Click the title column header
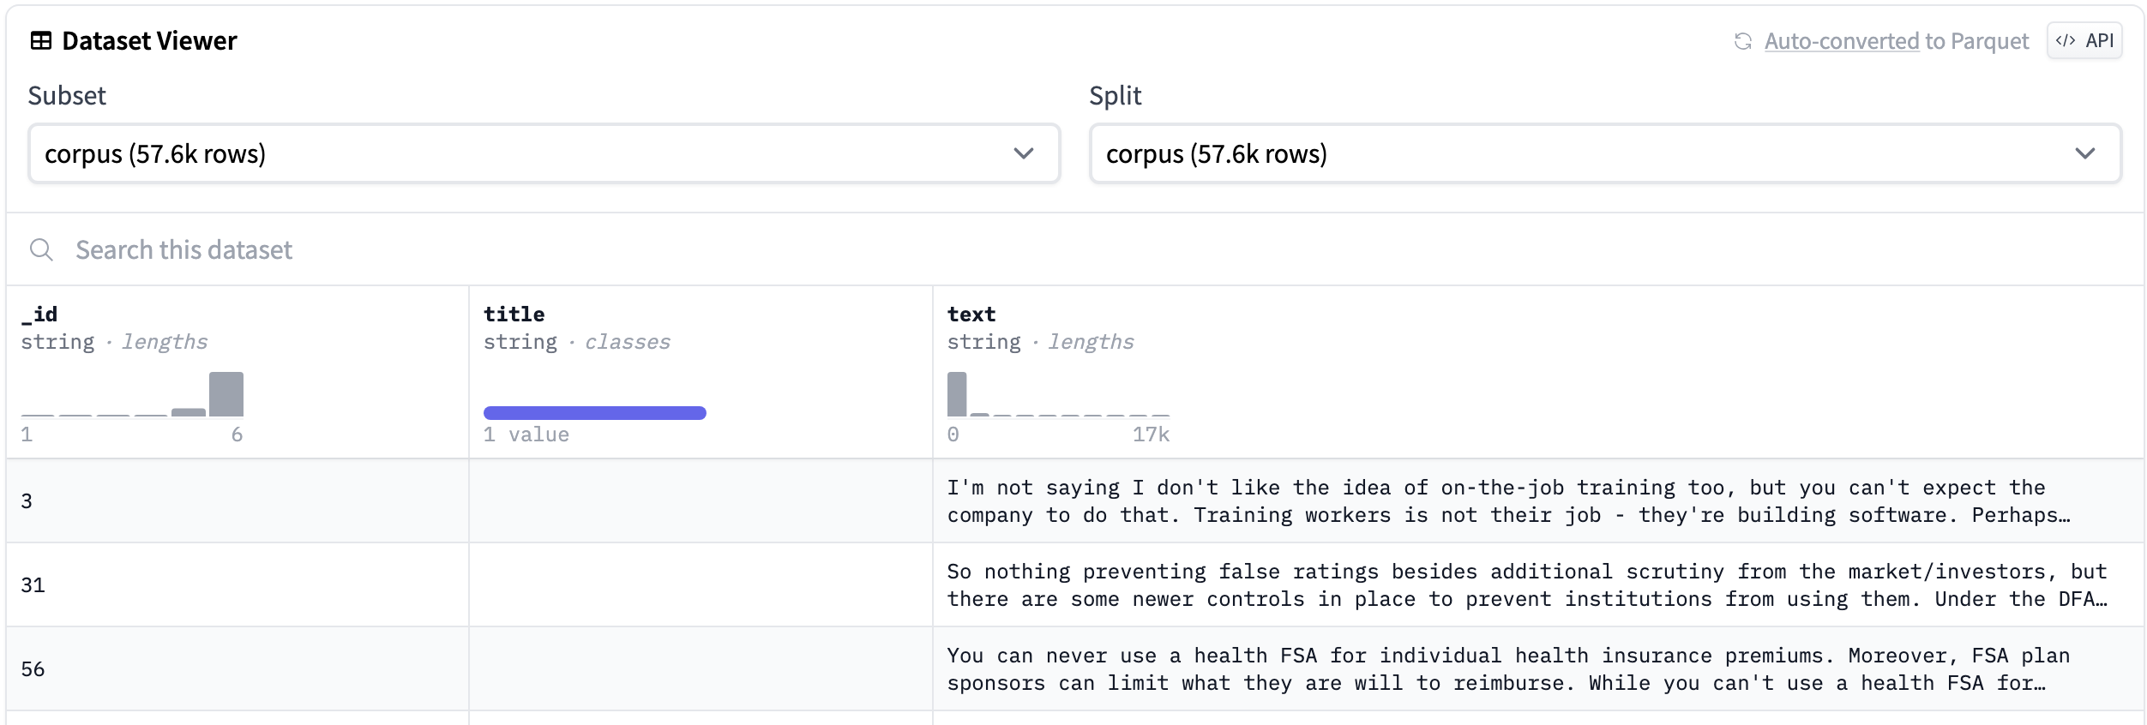The image size is (2147, 725). [514, 315]
